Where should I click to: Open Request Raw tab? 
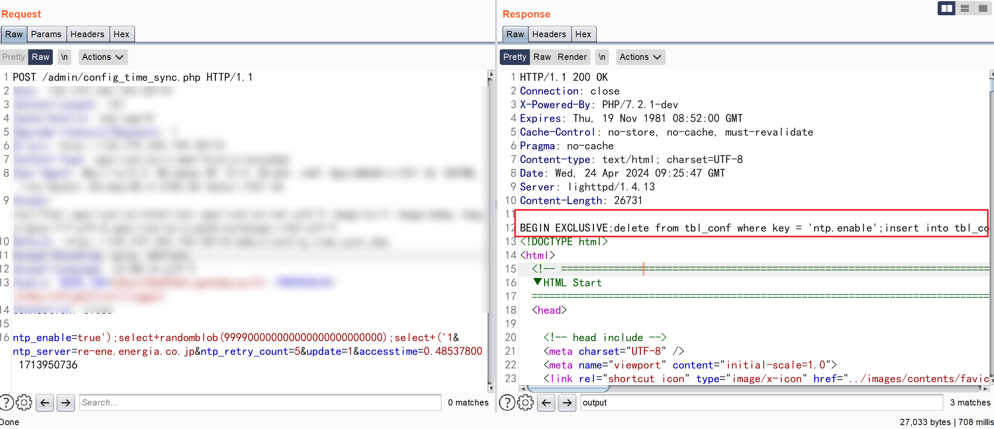(14, 34)
